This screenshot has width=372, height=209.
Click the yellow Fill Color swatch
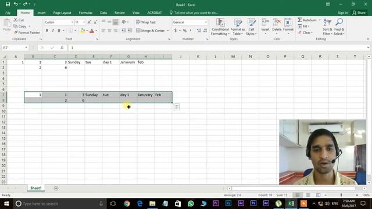coord(83,31)
